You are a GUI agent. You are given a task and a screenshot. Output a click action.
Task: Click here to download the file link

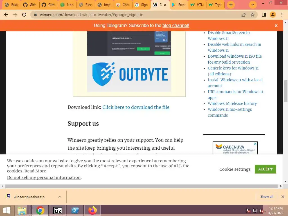pos(136,107)
